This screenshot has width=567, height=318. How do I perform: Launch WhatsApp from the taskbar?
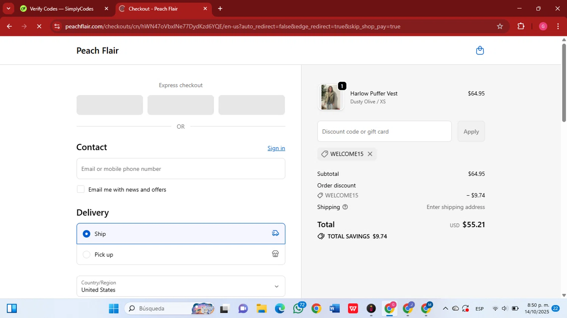click(x=298, y=309)
